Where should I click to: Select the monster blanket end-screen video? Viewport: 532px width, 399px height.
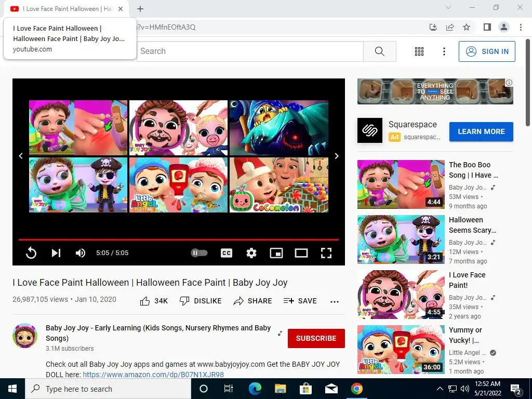click(279, 128)
